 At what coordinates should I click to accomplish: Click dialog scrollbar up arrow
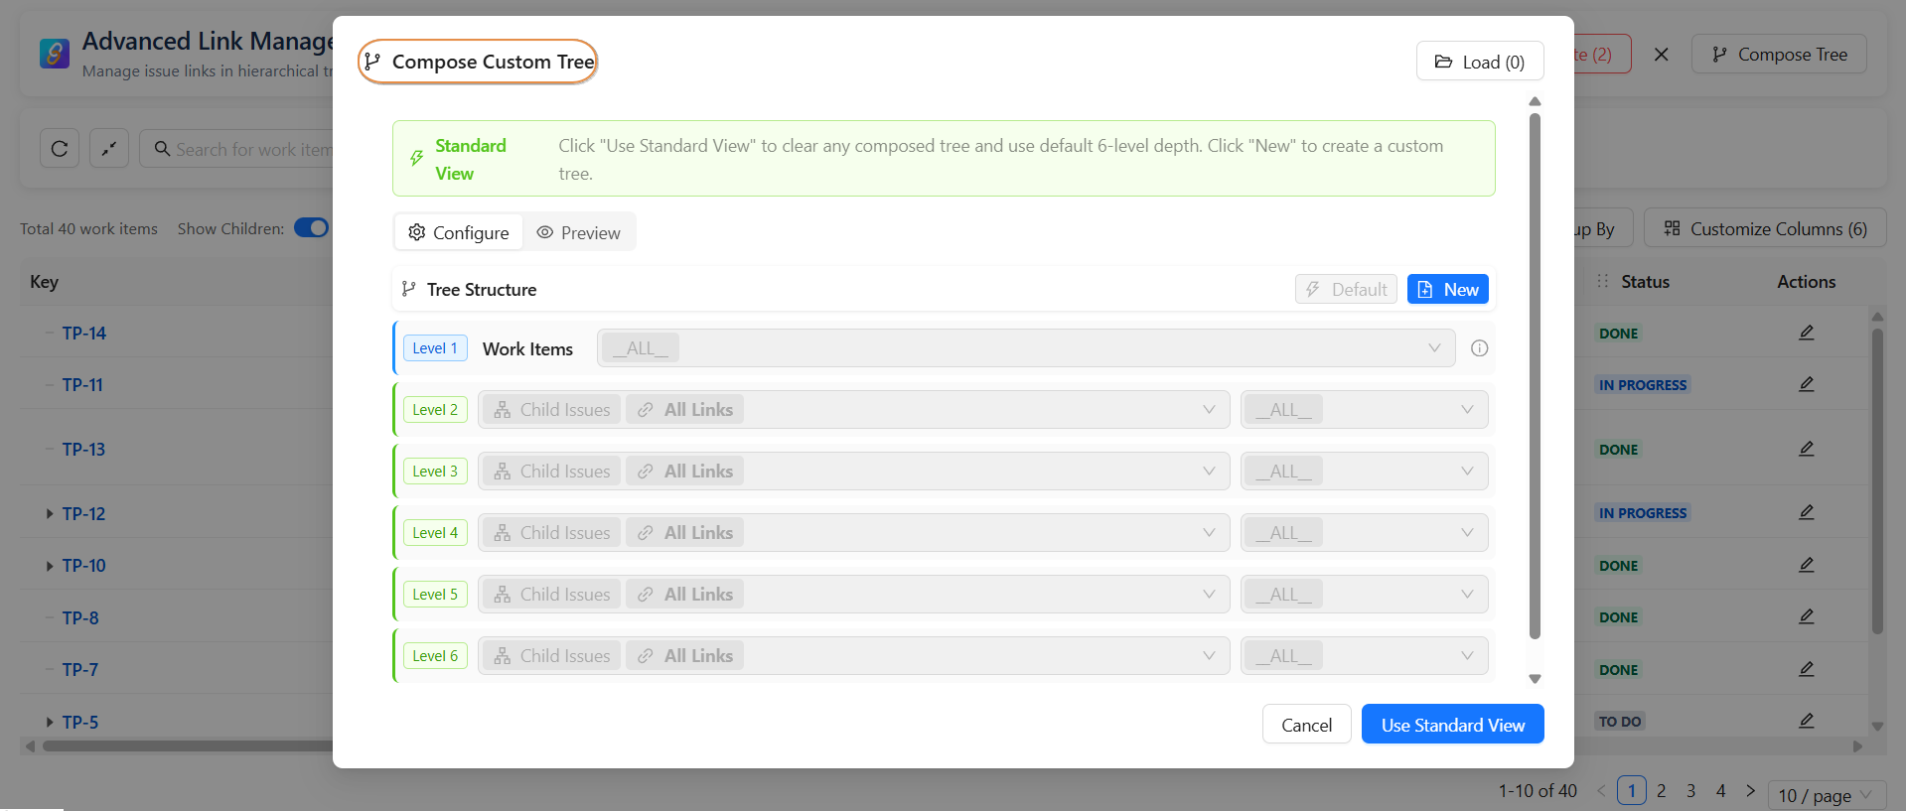[1535, 101]
